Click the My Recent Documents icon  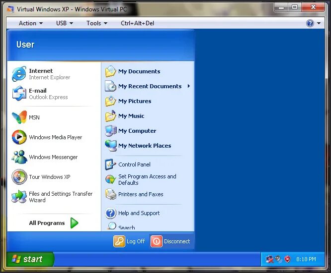111,86
